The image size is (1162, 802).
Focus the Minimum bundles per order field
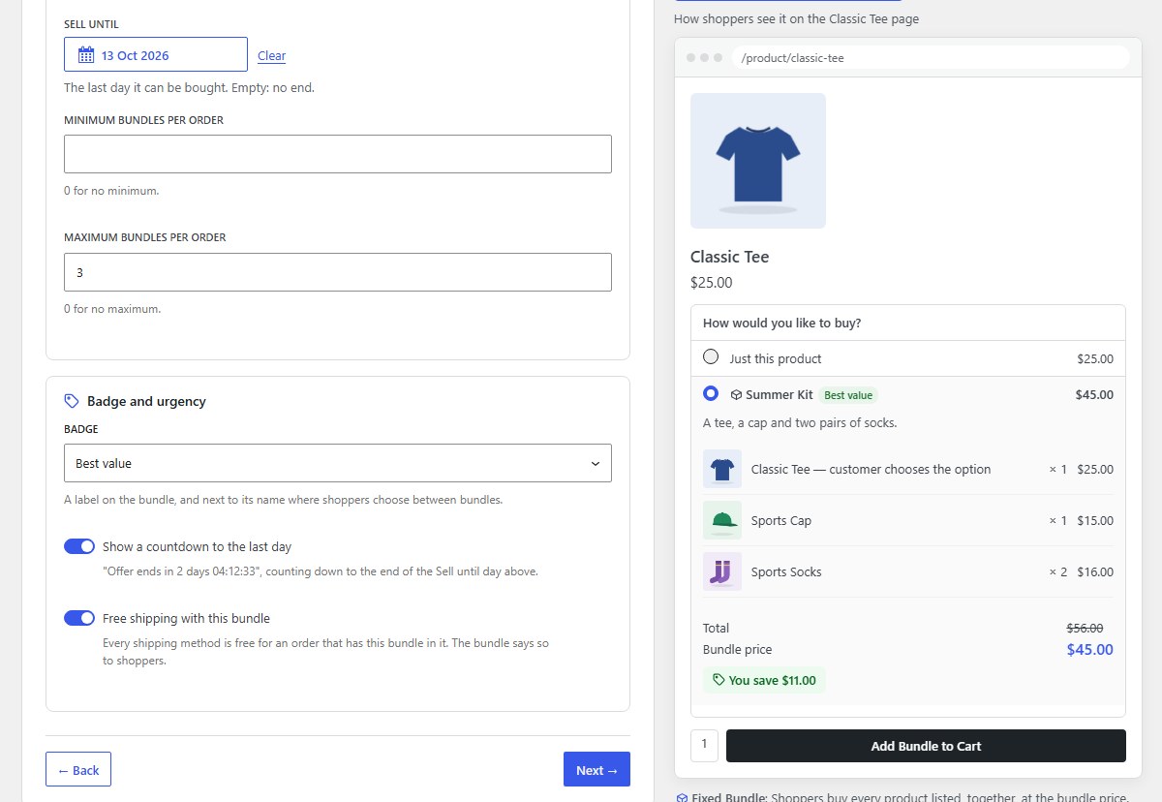338,154
